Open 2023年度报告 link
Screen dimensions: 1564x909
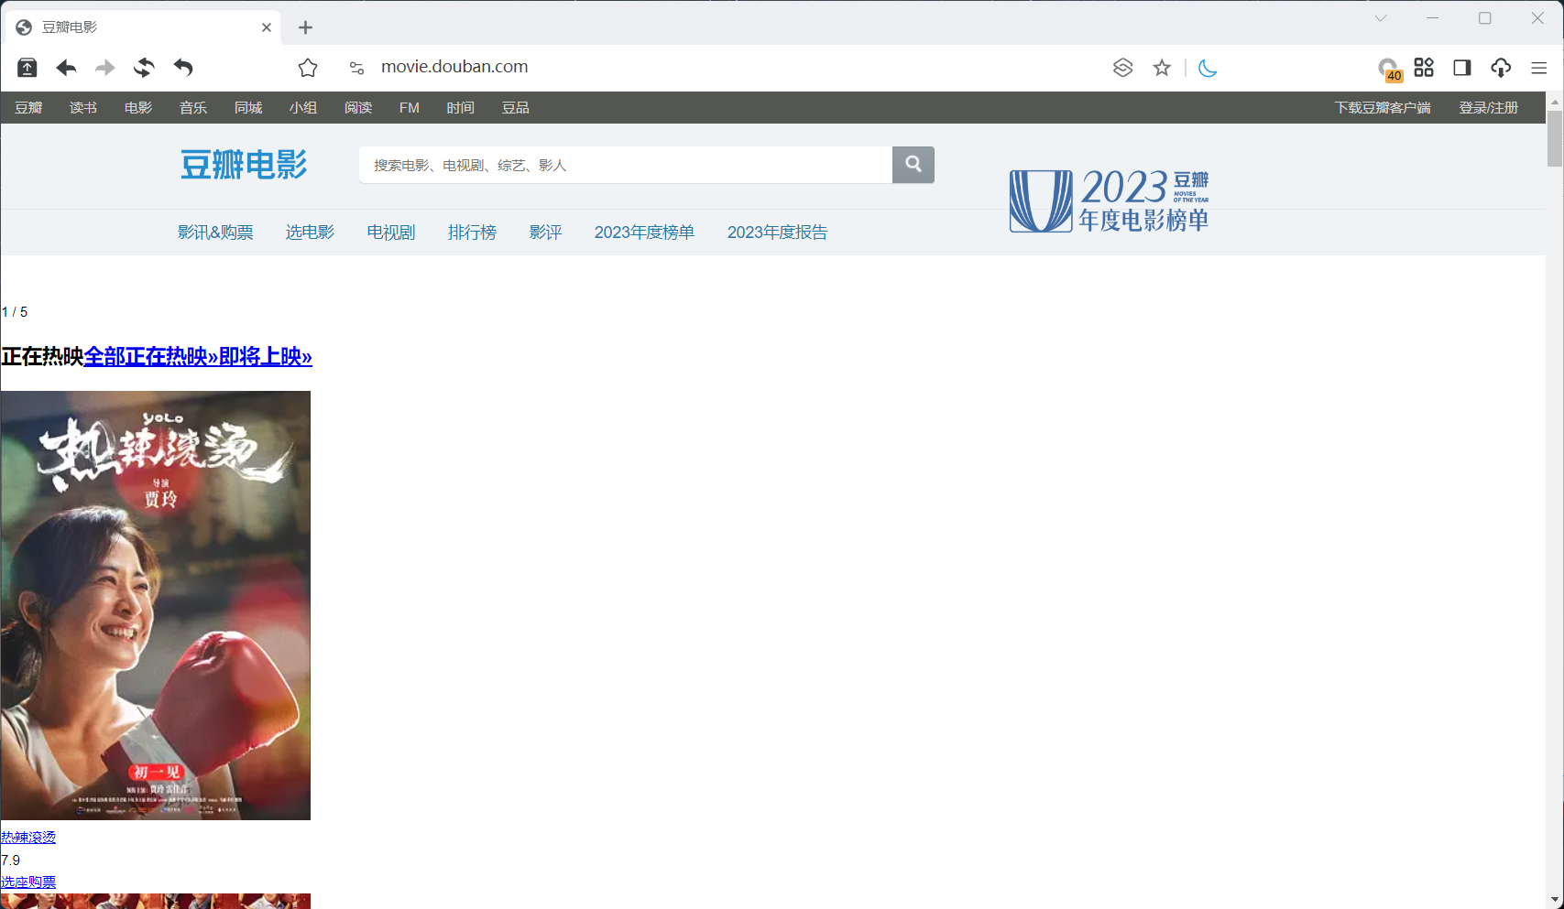point(777,233)
